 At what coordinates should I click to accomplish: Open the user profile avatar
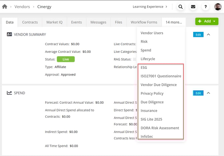218,6
